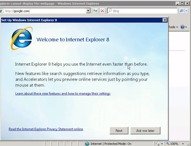
Task: Minimize the Internet Explorer window
Action: pyautogui.click(x=177, y=4)
